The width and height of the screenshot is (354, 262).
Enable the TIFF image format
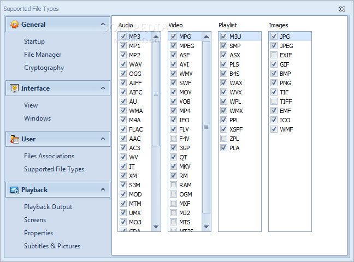coord(274,102)
